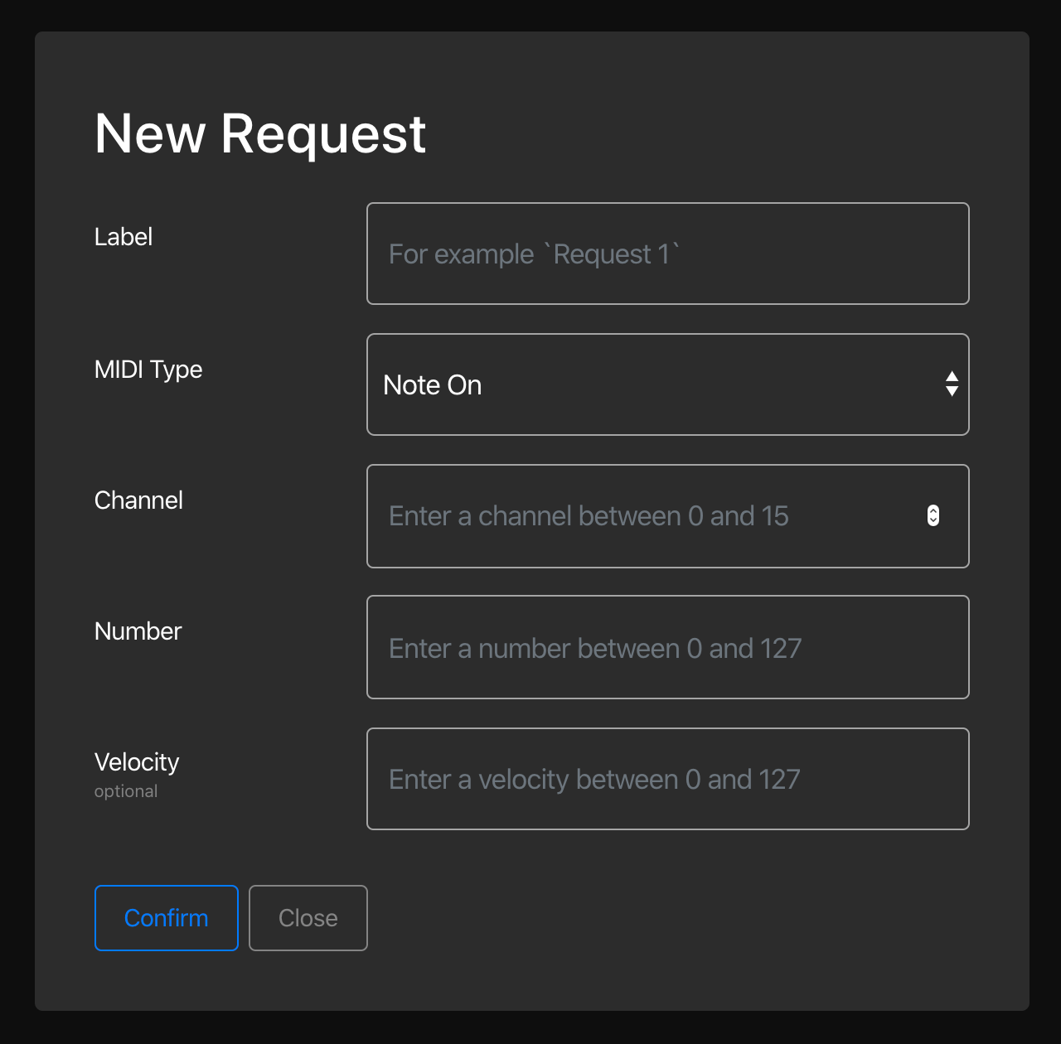Focus the Velocity input field
Image resolution: width=1061 pixels, height=1044 pixels.
coord(667,779)
